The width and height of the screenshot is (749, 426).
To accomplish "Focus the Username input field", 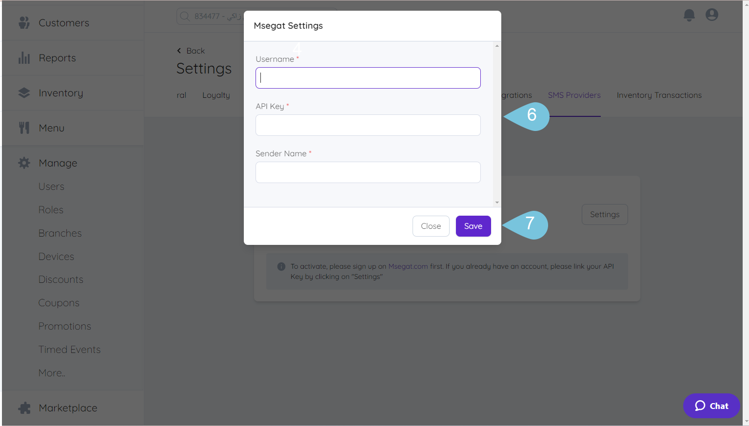I will point(368,77).
